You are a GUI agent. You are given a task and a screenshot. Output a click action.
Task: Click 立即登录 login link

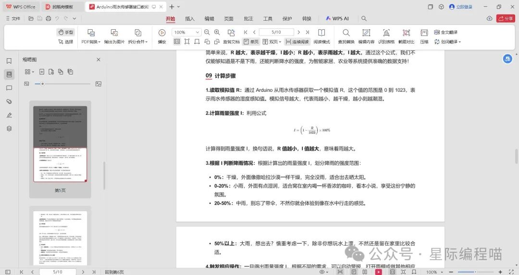[x=461, y=7]
